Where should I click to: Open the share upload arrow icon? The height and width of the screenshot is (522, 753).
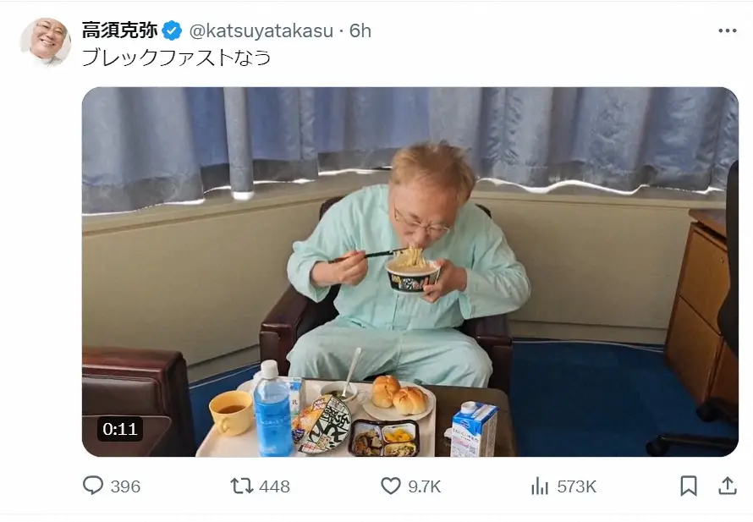728,486
